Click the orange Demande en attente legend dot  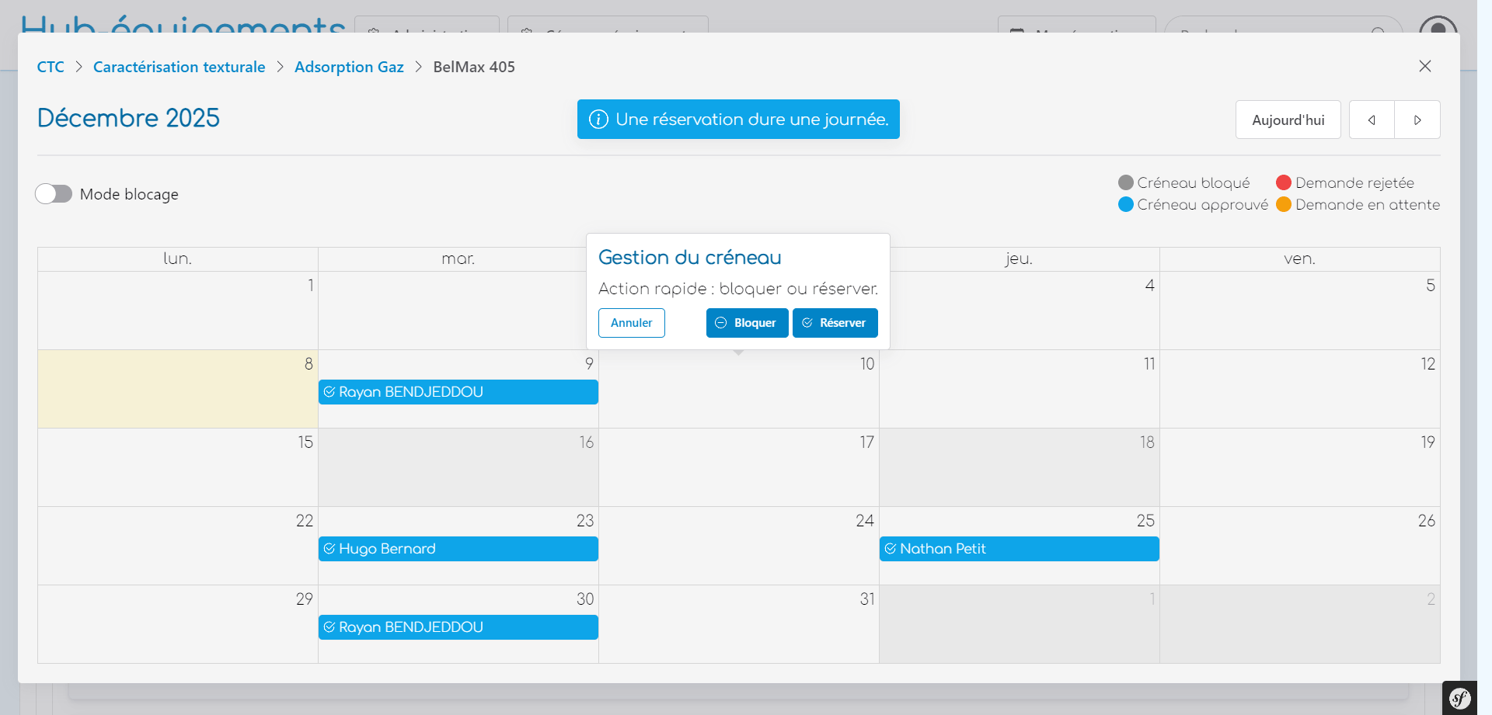(1283, 204)
